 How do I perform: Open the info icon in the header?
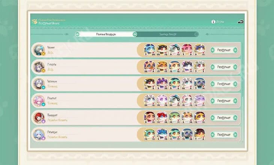click(x=213, y=22)
